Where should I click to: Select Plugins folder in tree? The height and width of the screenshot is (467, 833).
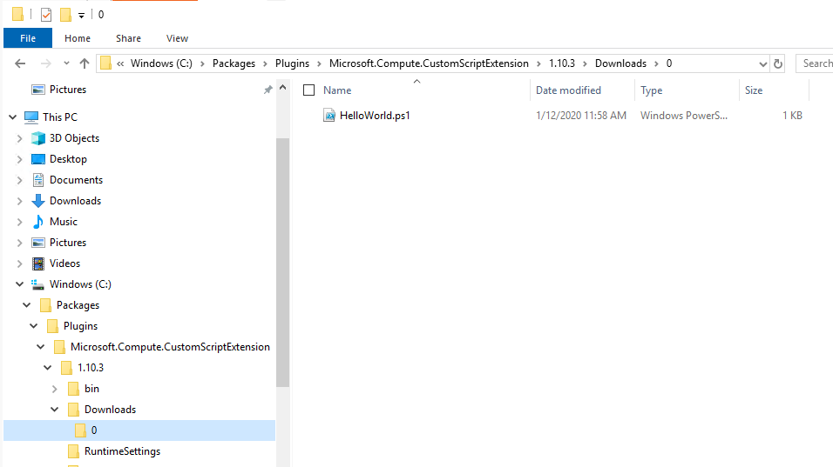(80, 326)
